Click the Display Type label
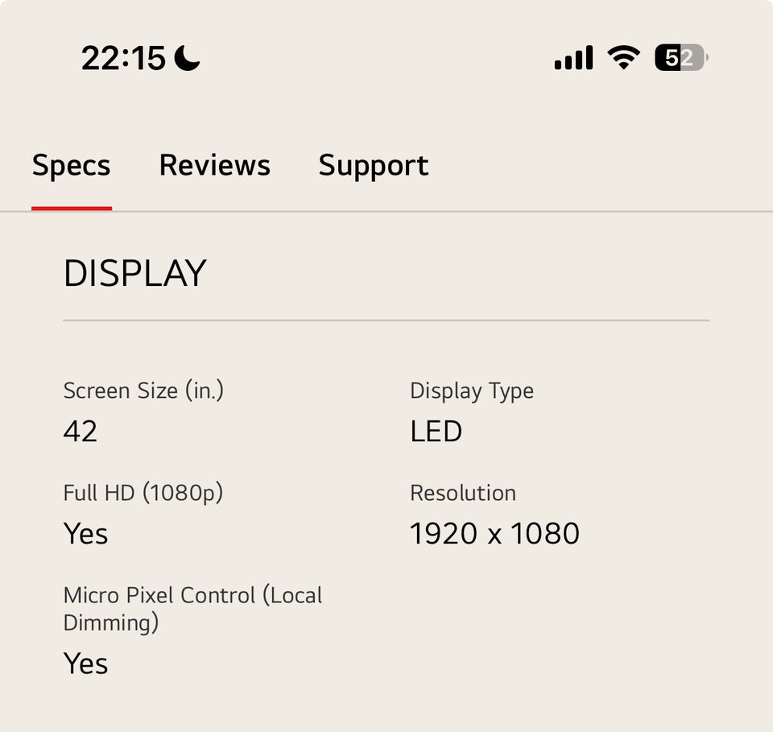Viewport: 773px width, 732px height. click(472, 391)
